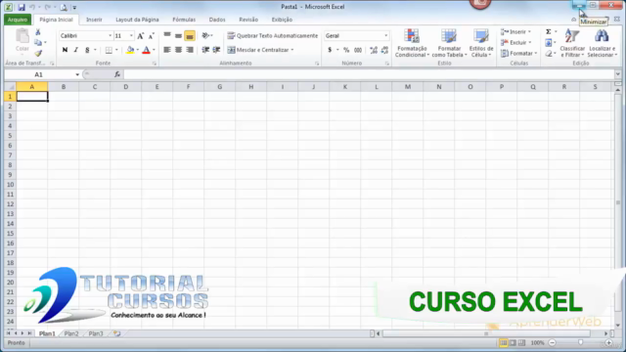Image resolution: width=626 pixels, height=352 pixels.
Task: Select the Format Painter brush icon
Action: [38, 53]
